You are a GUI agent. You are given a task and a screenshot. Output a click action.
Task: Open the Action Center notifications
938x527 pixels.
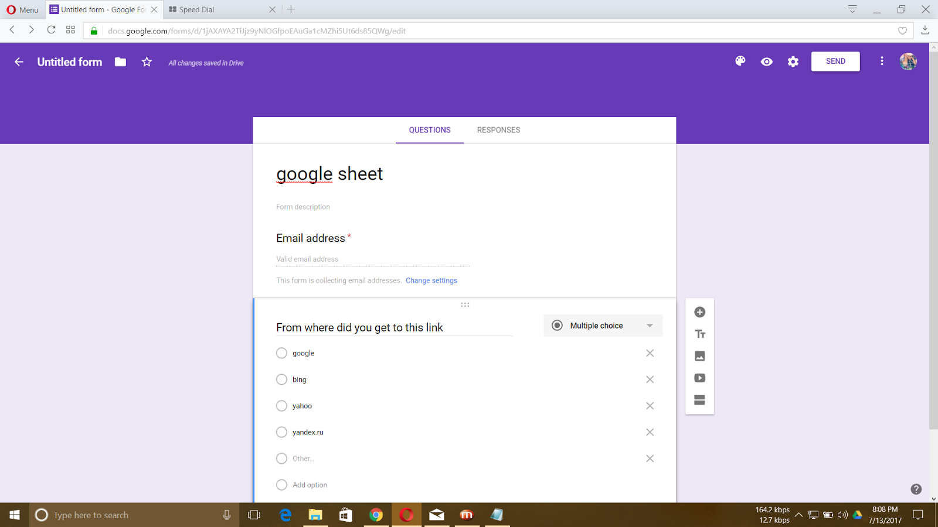coord(918,515)
